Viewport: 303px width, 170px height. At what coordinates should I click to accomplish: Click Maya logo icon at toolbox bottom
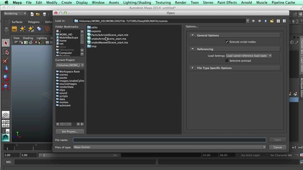[6, 138]
